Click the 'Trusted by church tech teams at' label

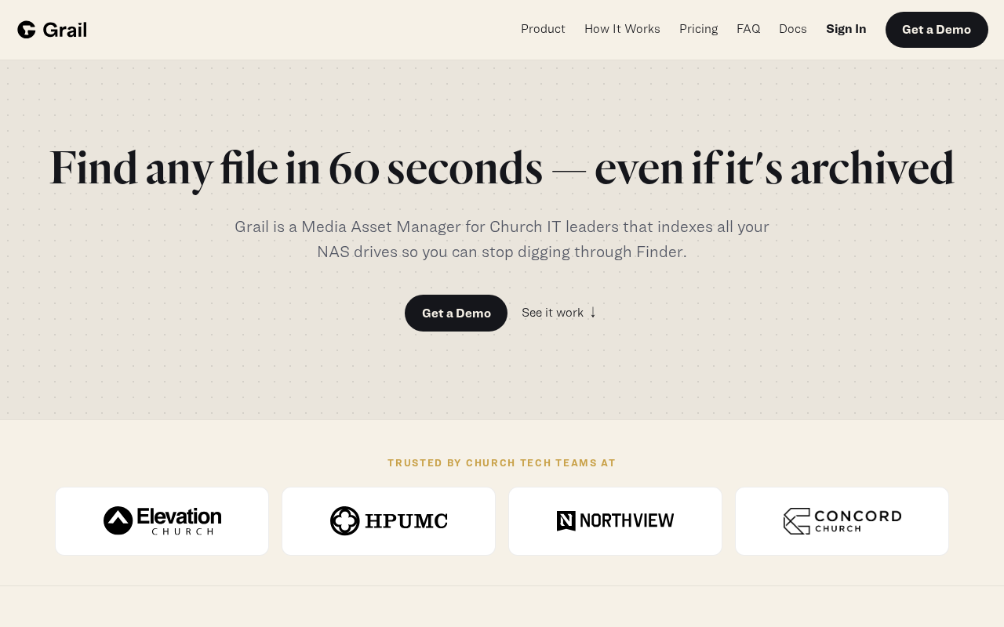pyautogui.click(x=502, y=463)
